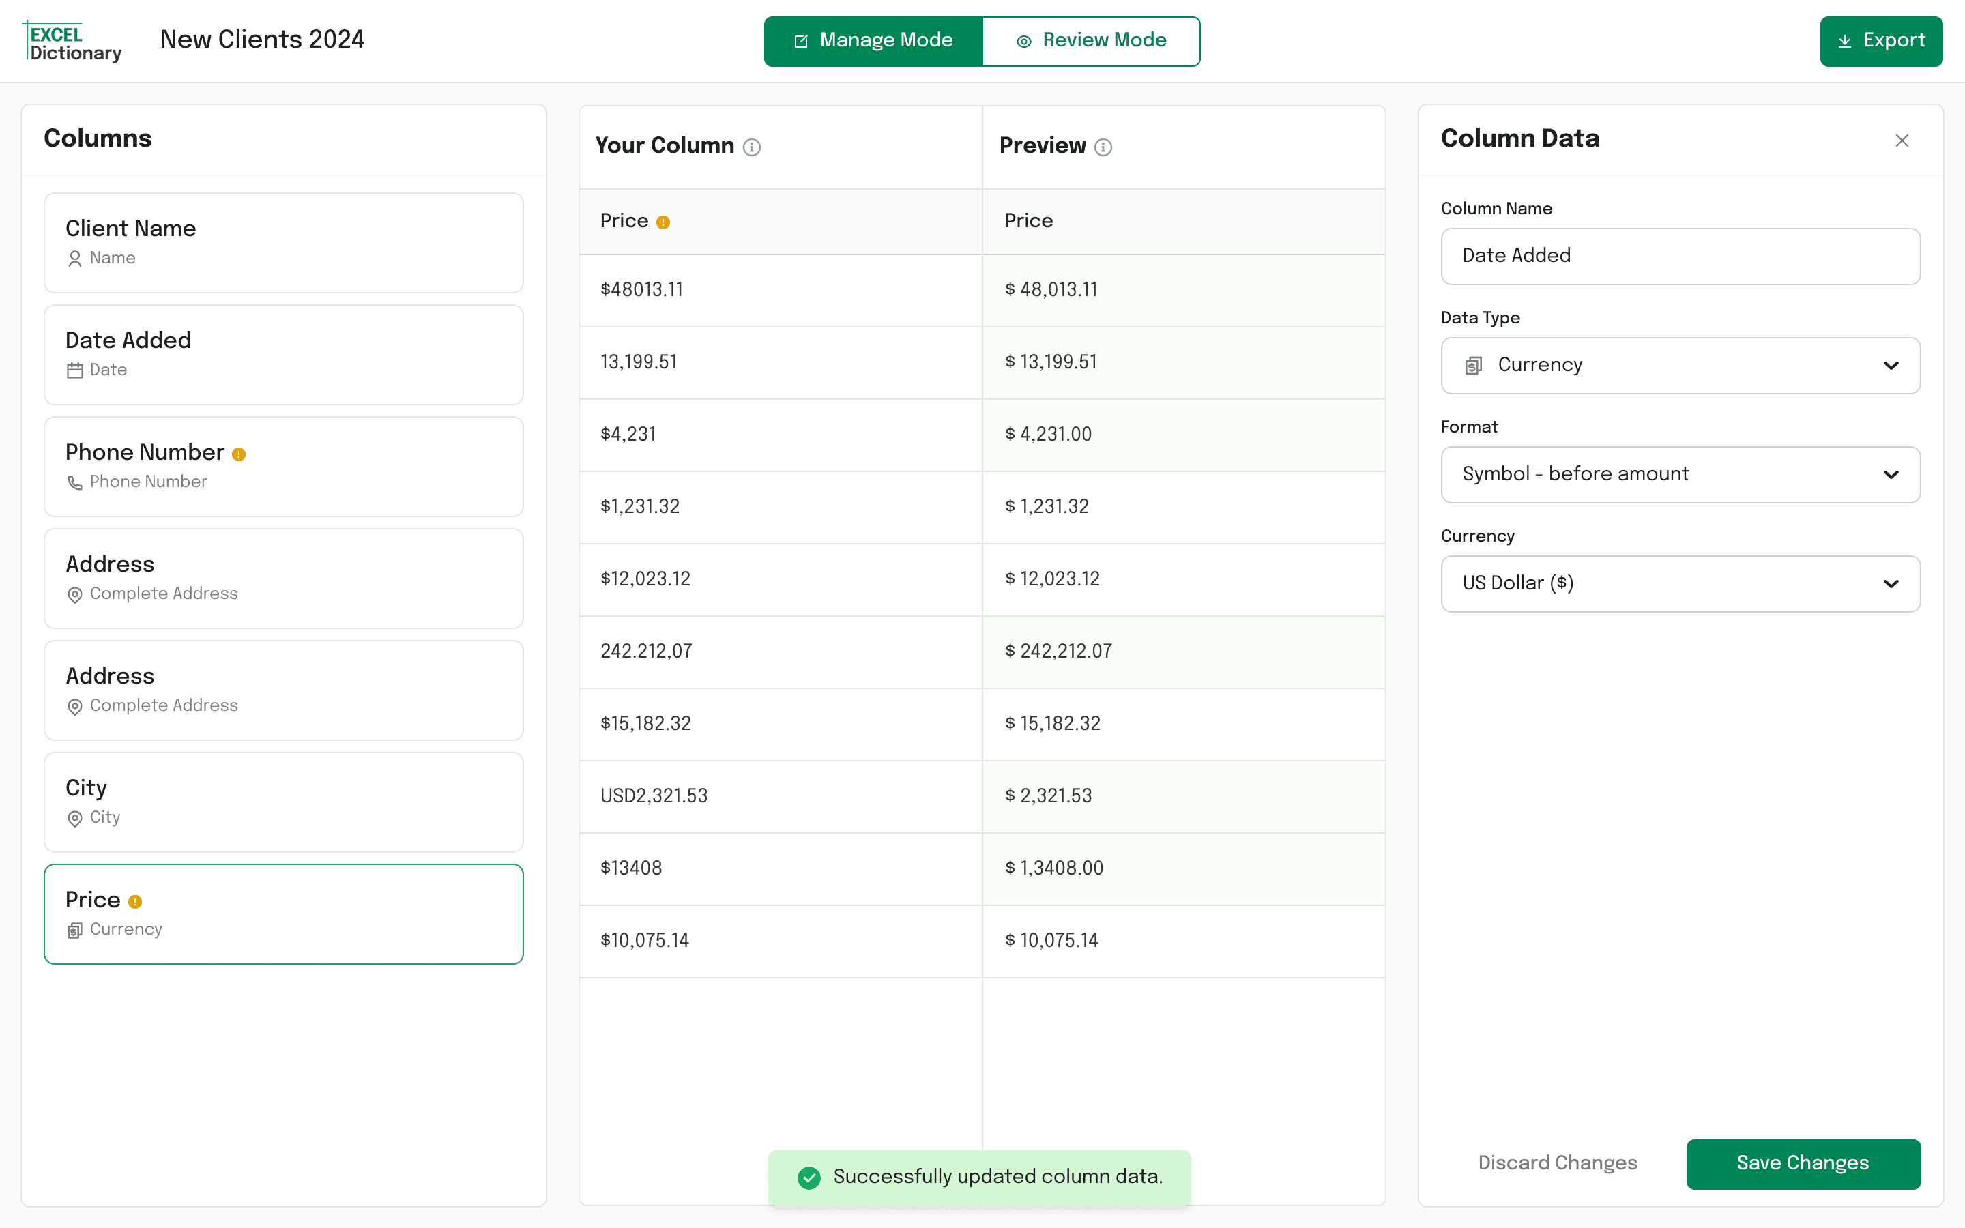Click the original value 242.212,07
Image resolution: width=1965 pixels, height=1228 pixels.
[x=646, y=652]
